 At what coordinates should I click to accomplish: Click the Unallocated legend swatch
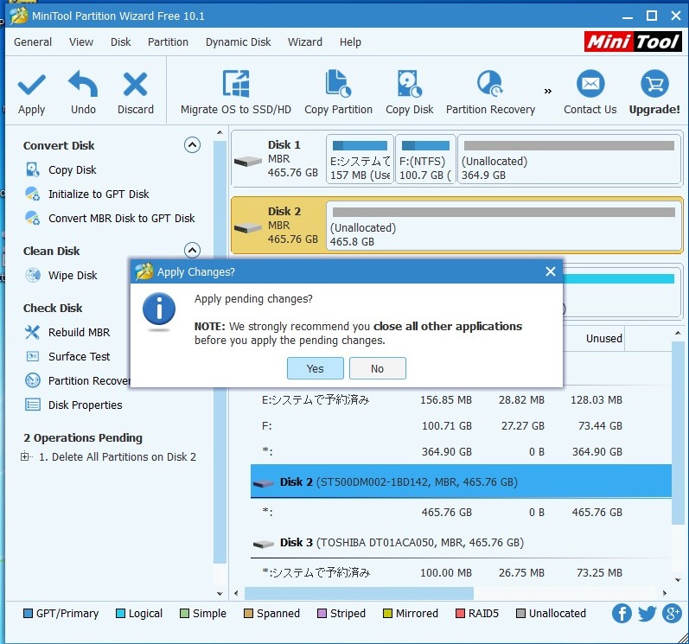[x=520, y=613]
